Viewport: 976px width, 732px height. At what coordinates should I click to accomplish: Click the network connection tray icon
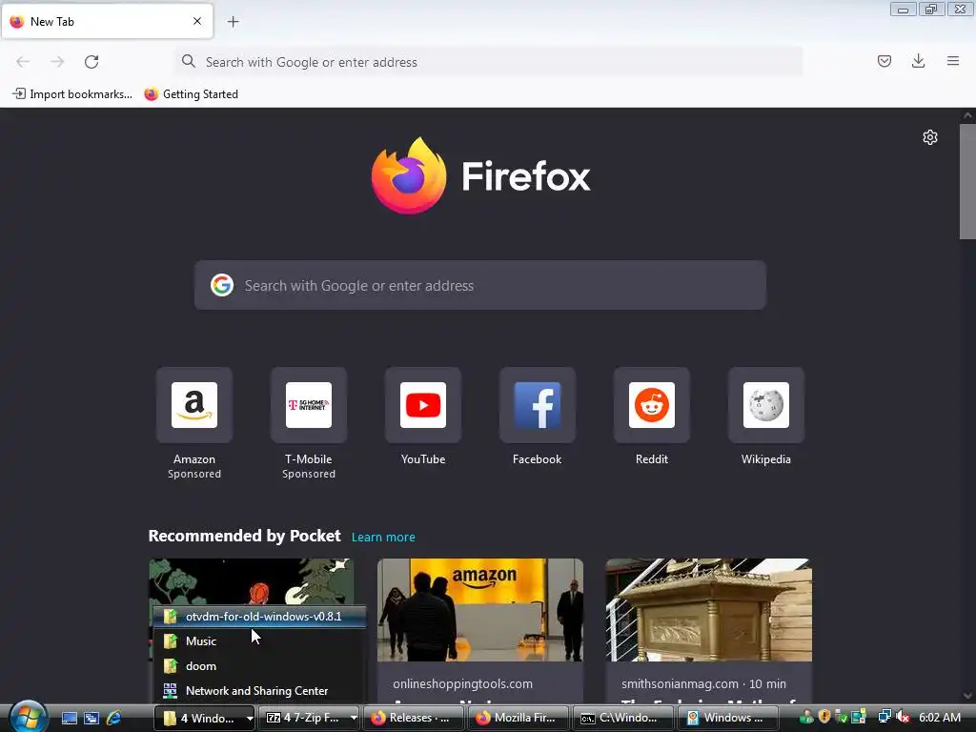coord(884,718)
